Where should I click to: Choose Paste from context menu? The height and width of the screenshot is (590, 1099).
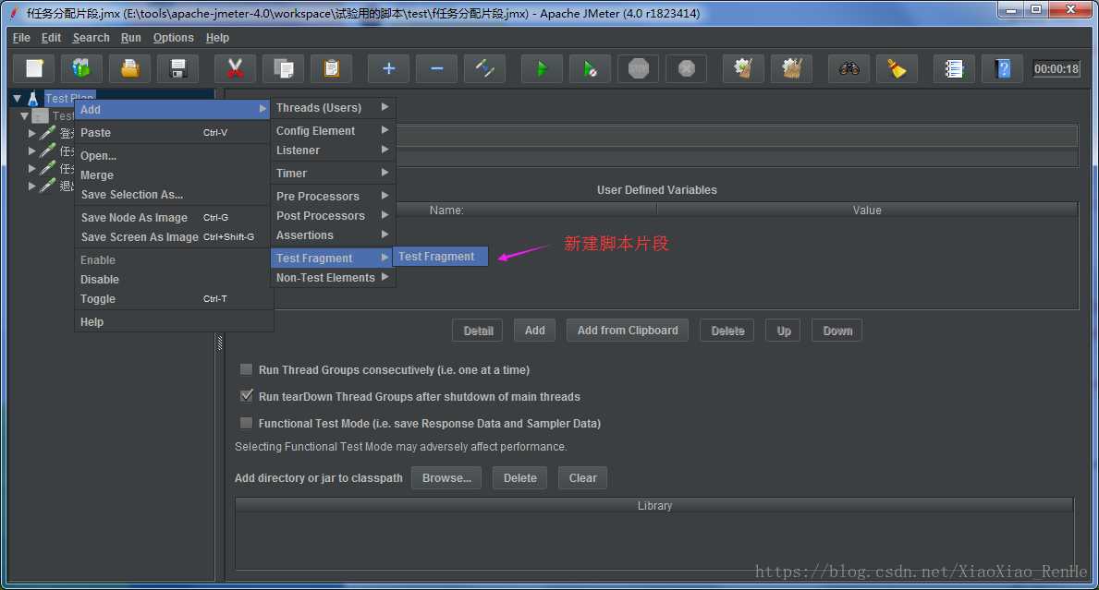point(173,132)
